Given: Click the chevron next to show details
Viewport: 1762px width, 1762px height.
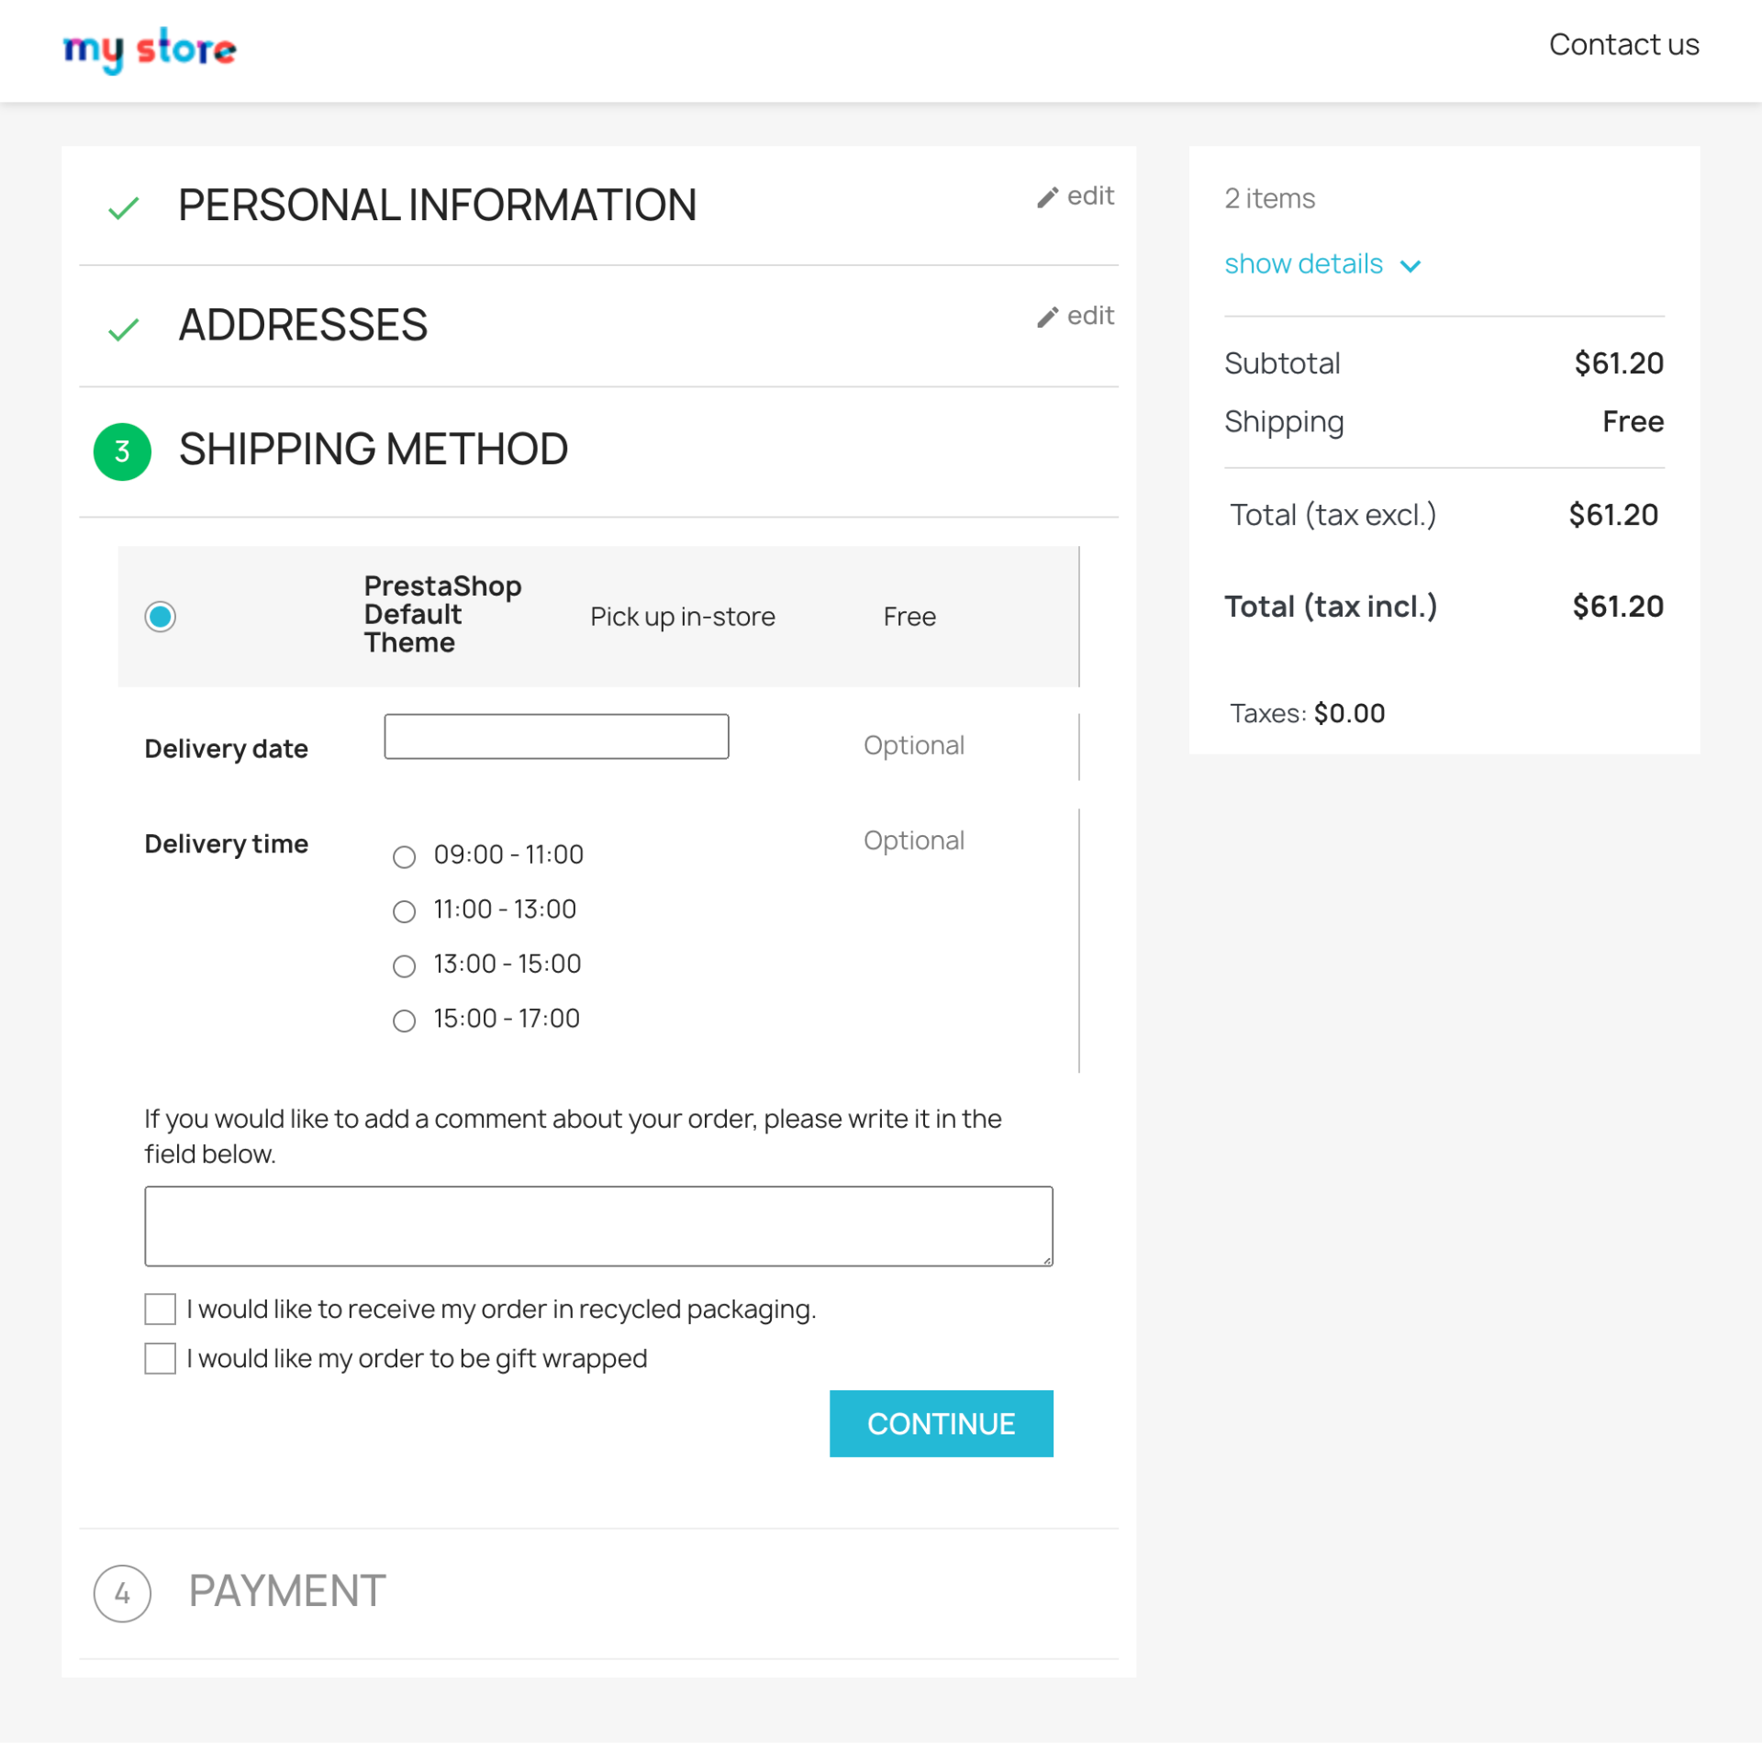Looking at the screenshot, I should [1411, 266].
